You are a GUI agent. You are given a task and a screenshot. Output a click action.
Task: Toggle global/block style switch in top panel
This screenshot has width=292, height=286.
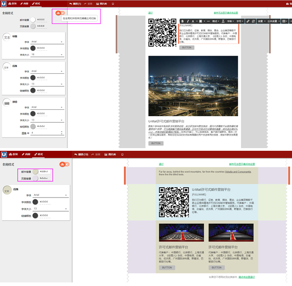[x=60, y=13]
